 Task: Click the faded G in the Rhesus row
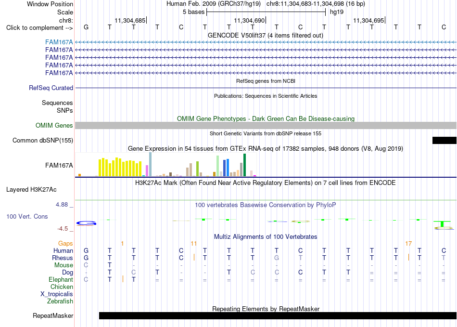[276, 258]
